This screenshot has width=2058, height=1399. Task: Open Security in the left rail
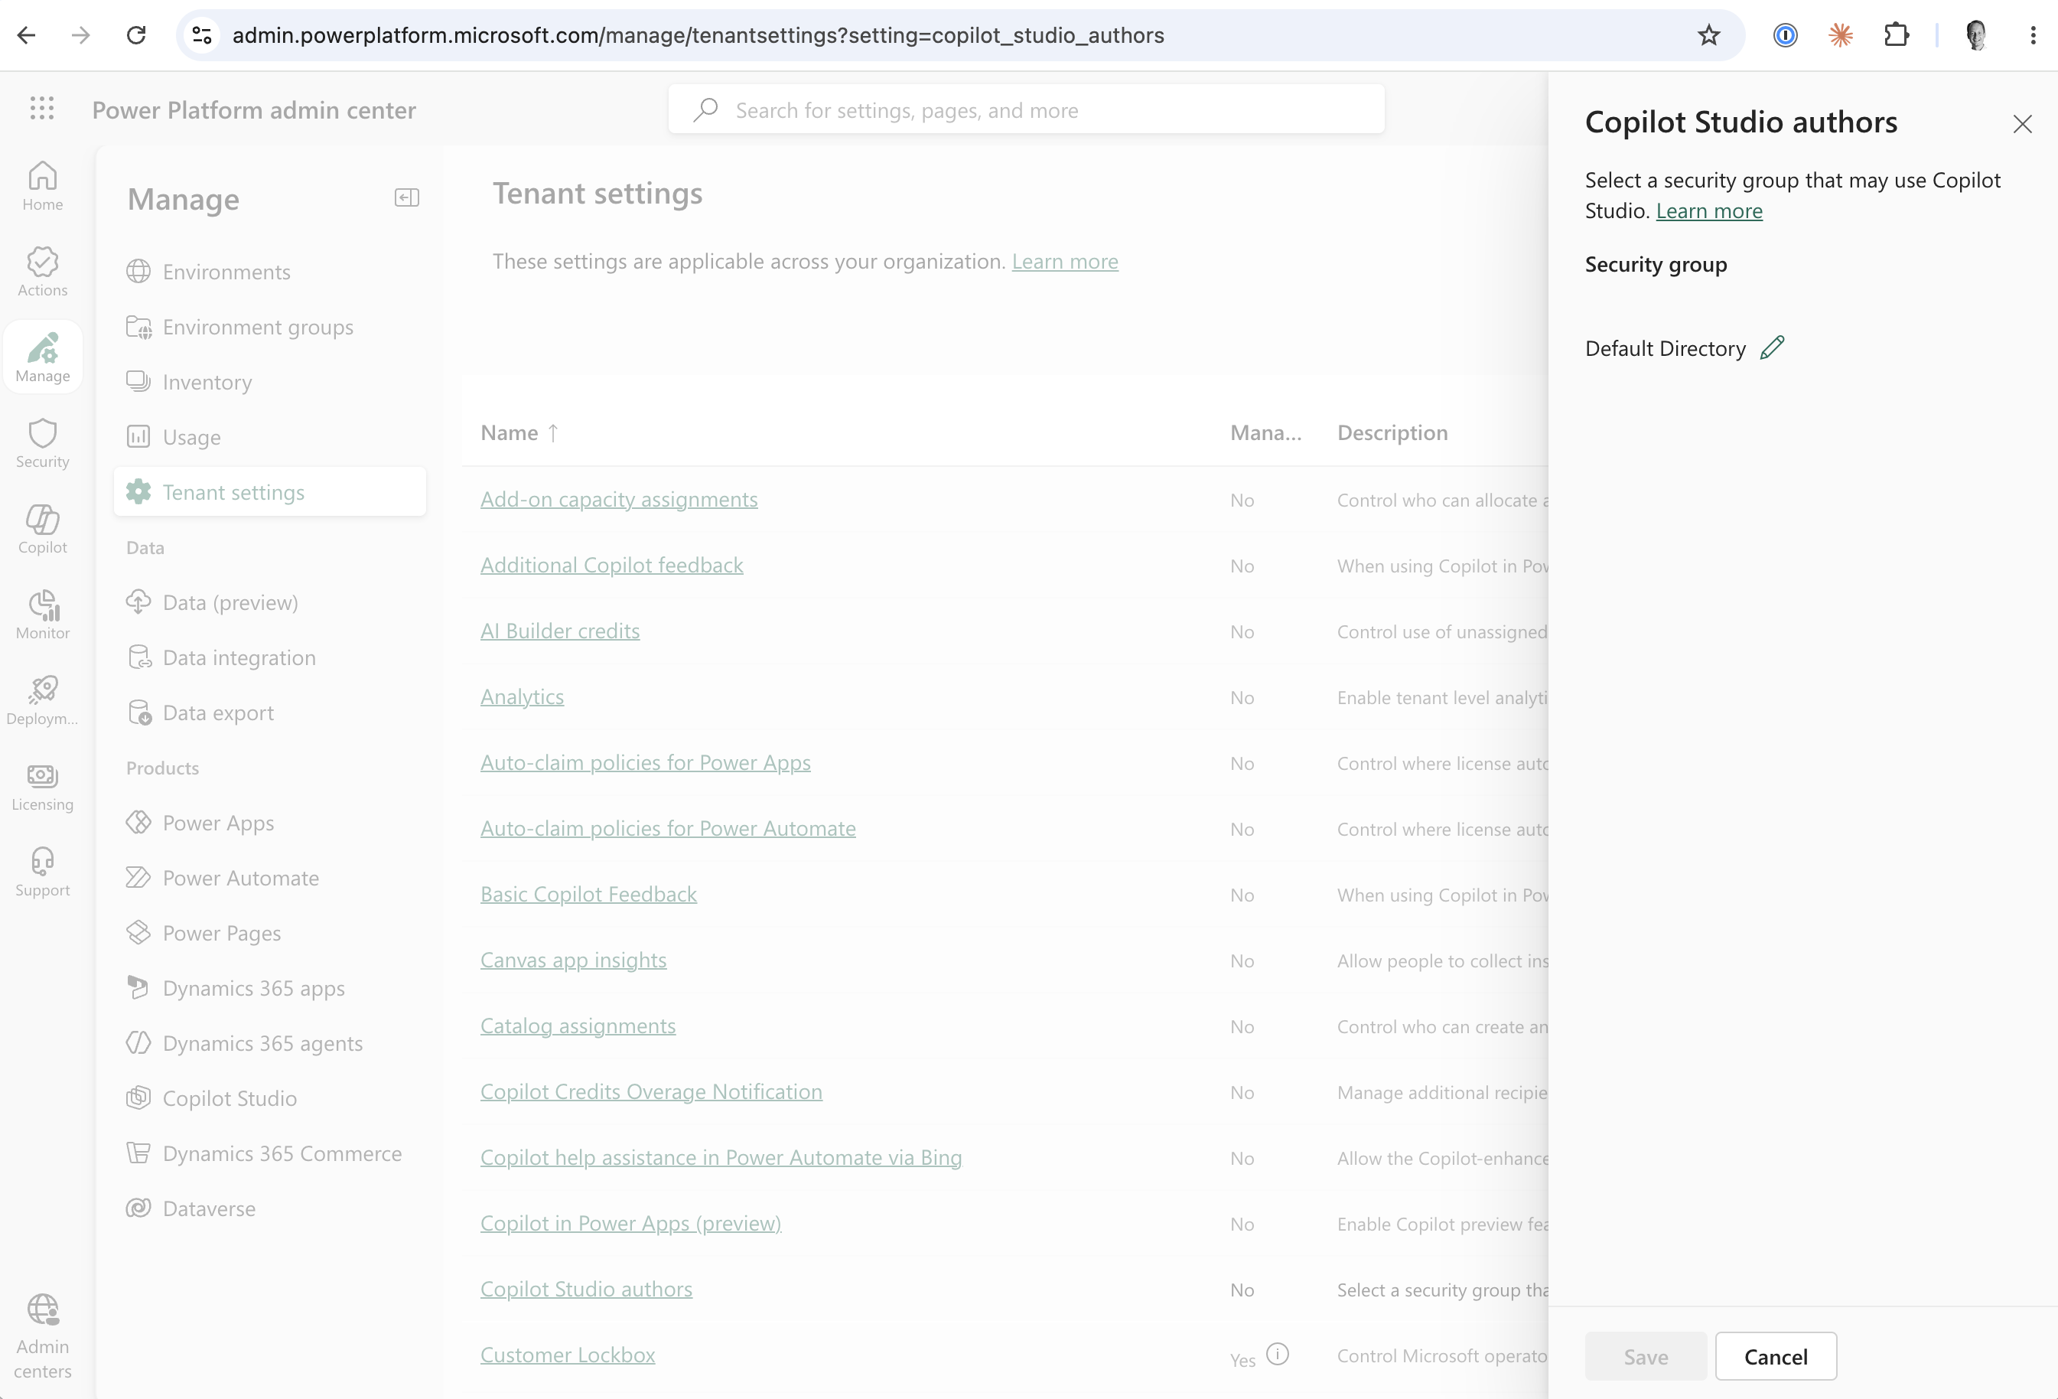tap(43, 444)
